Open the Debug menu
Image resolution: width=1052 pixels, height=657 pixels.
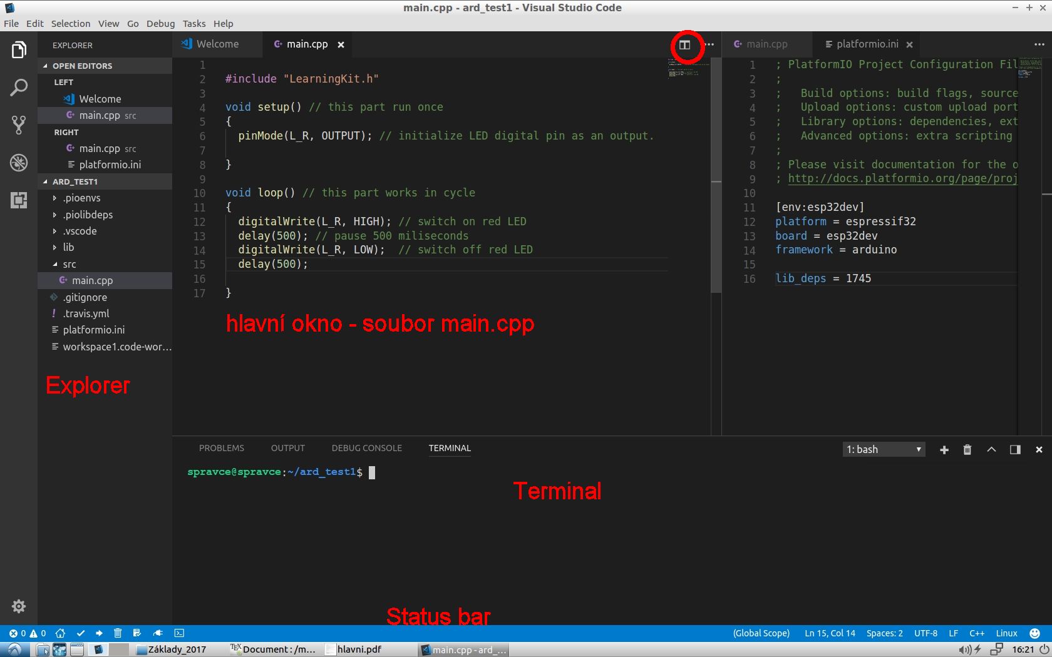point(161,24)
